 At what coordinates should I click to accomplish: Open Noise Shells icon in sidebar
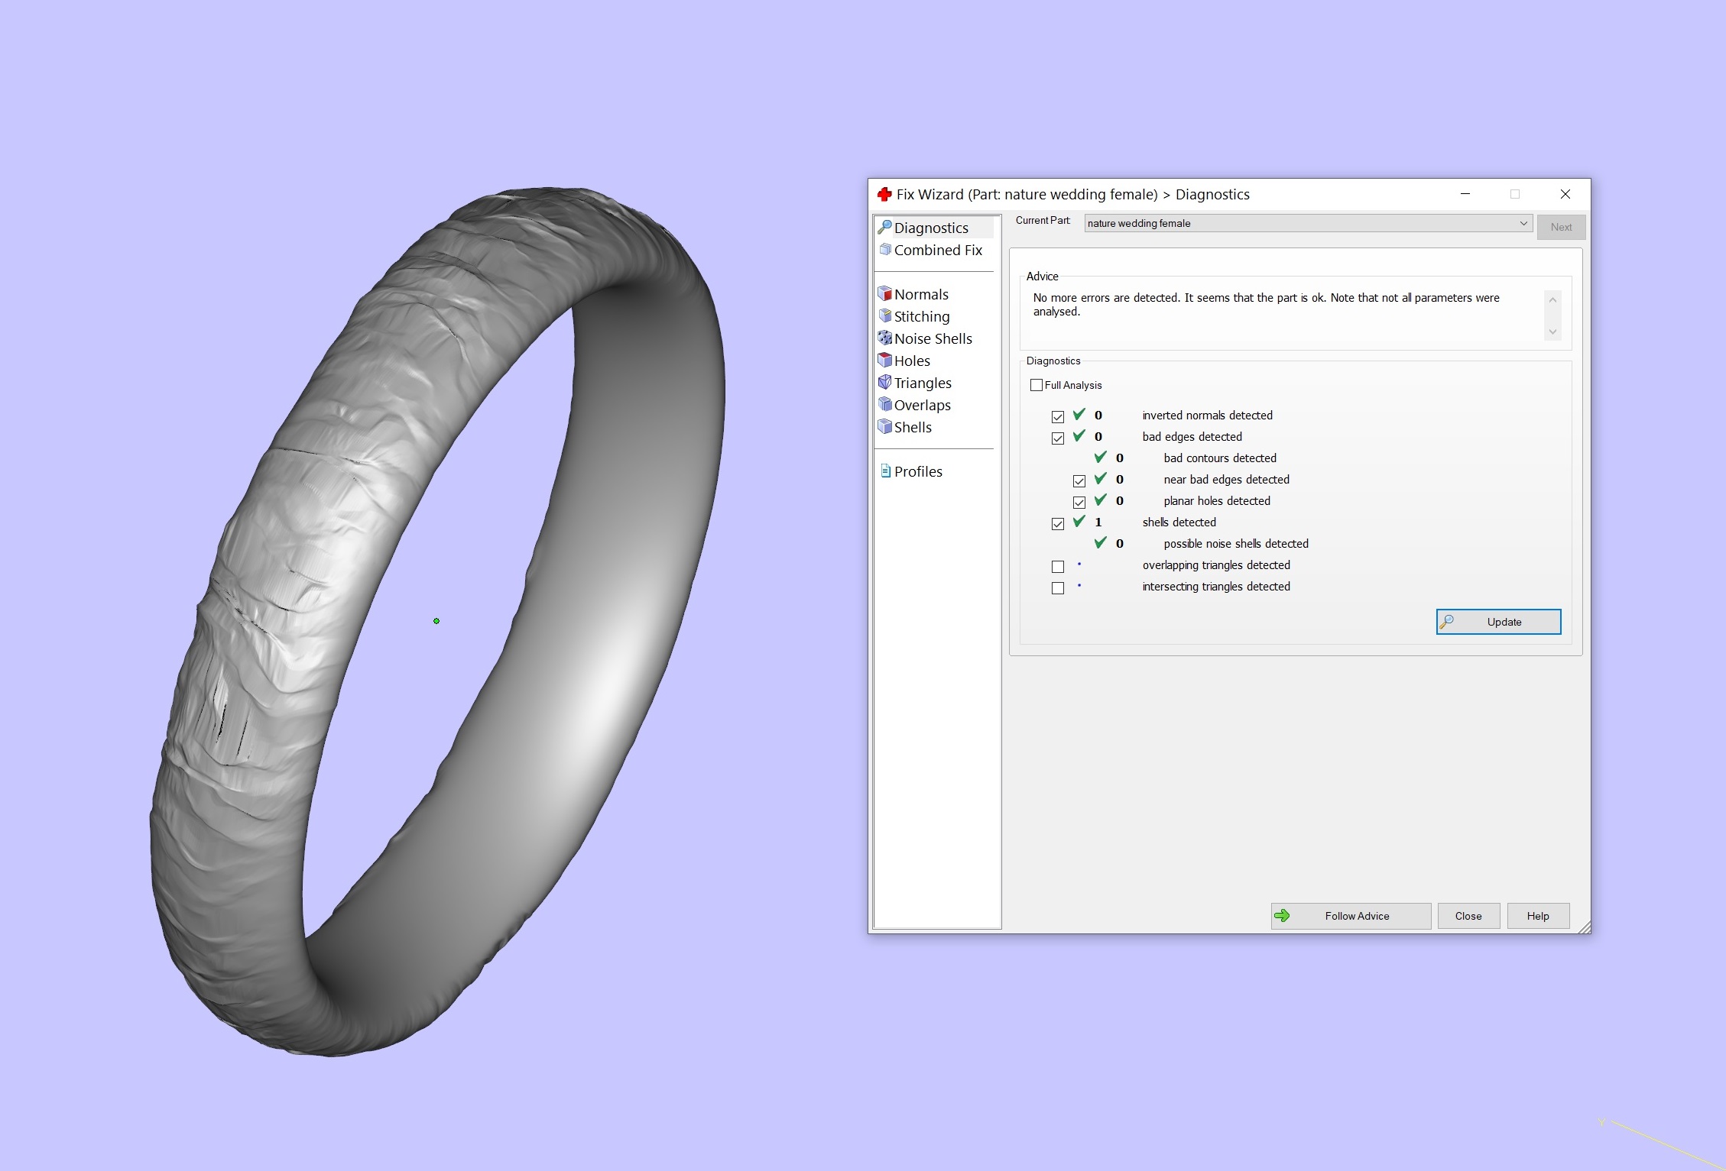[885, 338]
